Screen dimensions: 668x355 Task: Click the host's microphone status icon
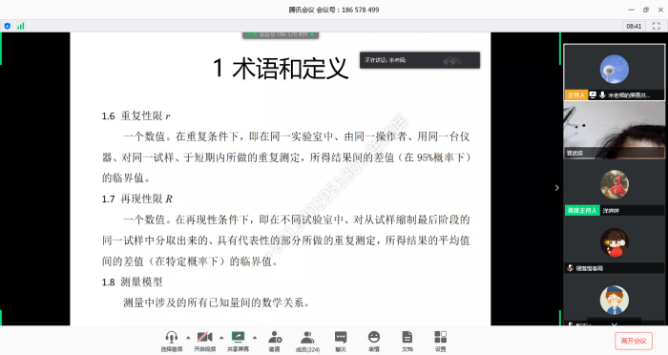(602, 95)
